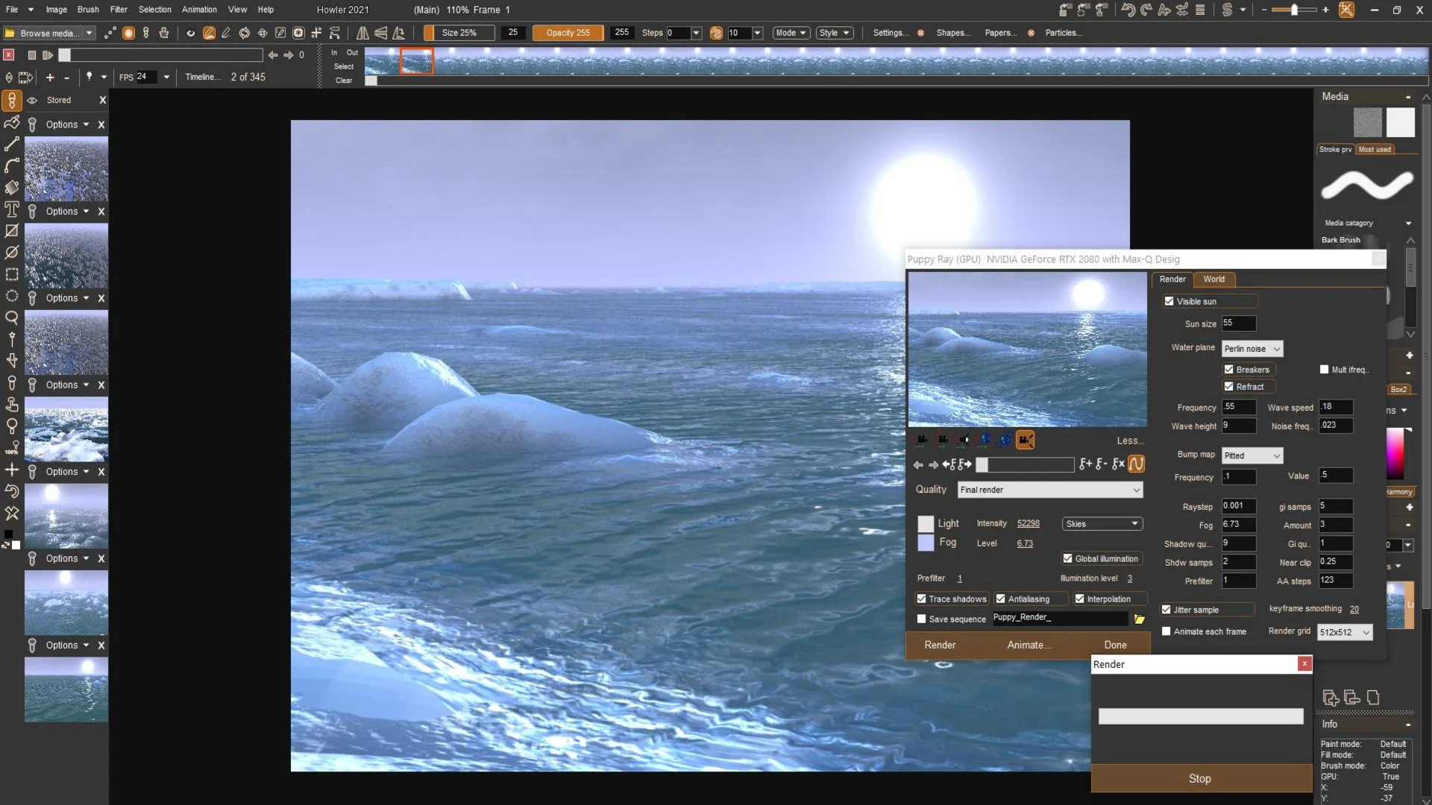Open the Animation menu
This screenshot has height=805, width=1432.
tap(199, 10)
